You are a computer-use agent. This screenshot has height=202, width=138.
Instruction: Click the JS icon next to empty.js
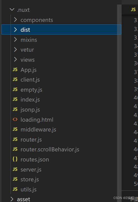(x=15, y=89)
